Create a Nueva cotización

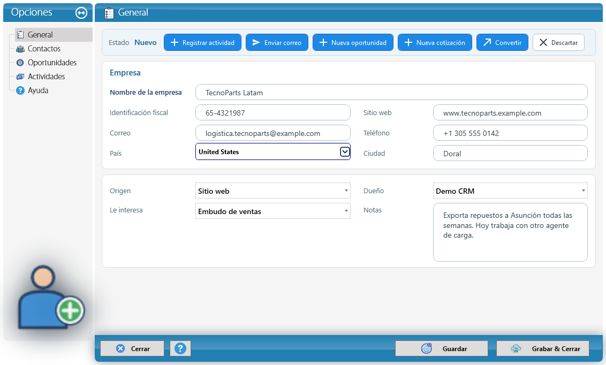pos(435,42)
